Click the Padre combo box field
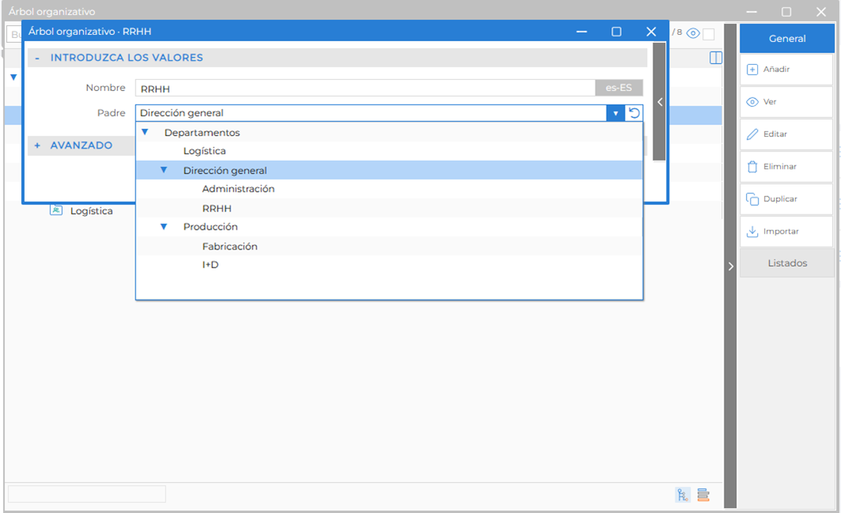This screenshot has width=841, height=513. (371, 113)
